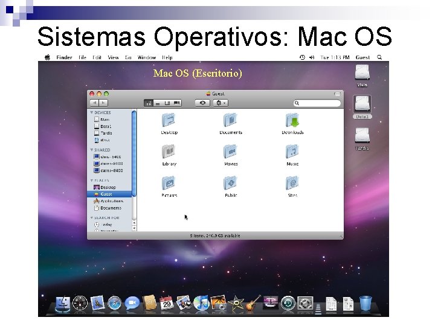Click in the Finder search field
435x326 pixels.
click(317, 103)
